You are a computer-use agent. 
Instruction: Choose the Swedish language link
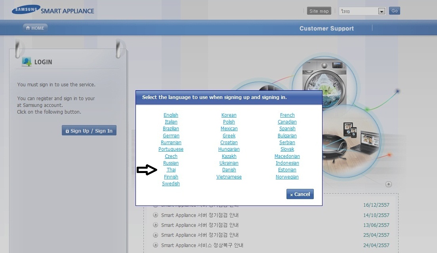point(171,184)
